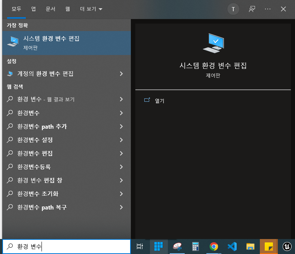Screen dimensions: 295x254
Task: Click search icon beside 환경변수등록
Action: 10,167
